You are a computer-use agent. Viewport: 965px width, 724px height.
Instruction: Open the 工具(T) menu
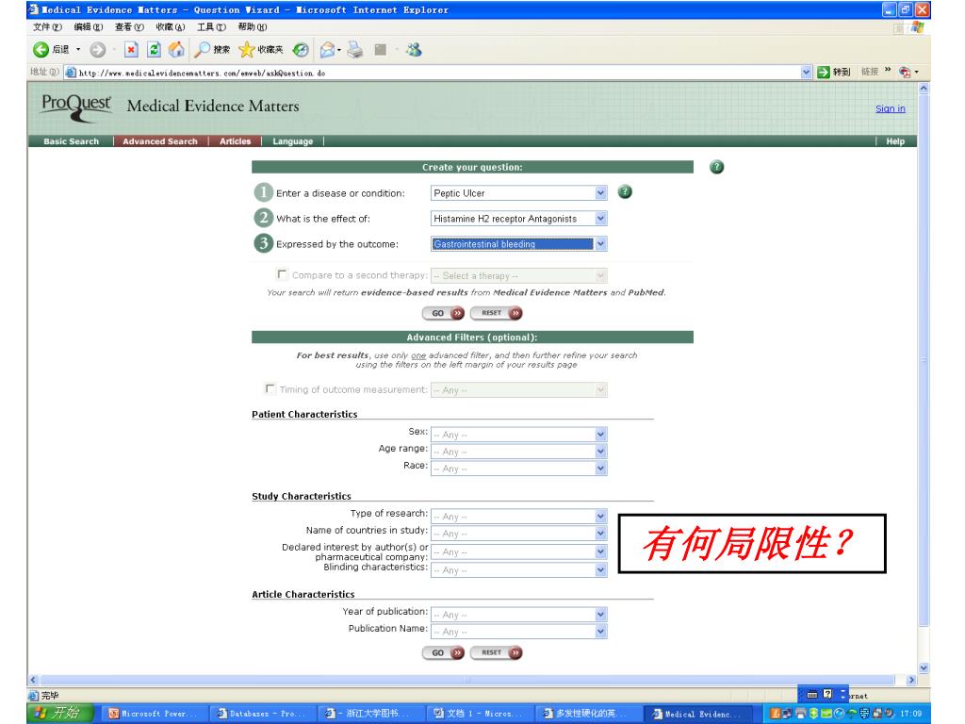point(211,27)
